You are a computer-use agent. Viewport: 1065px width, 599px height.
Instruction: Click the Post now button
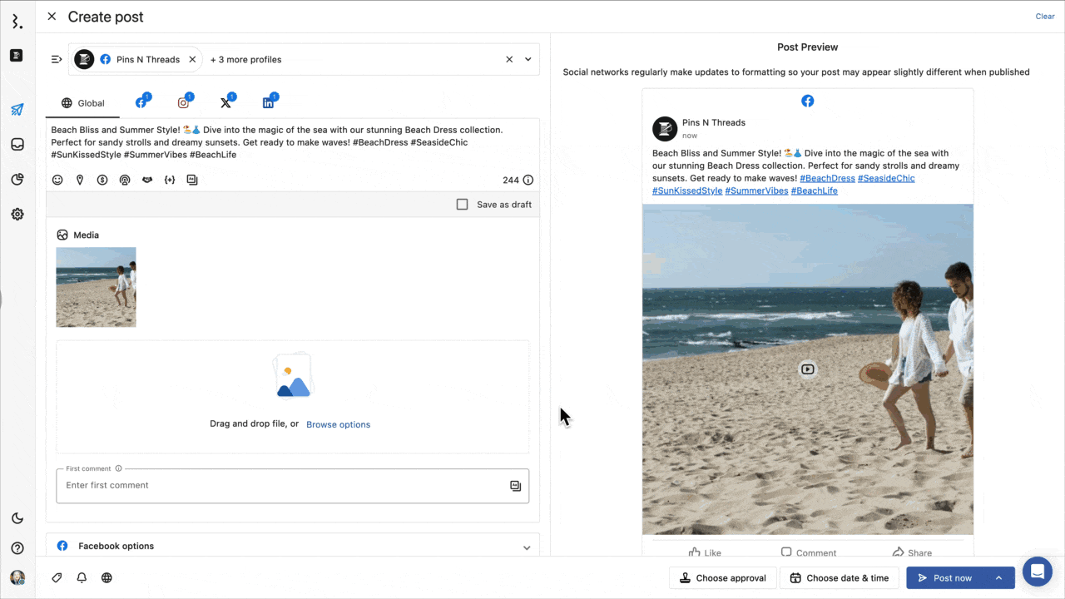[x=944, y=578]
